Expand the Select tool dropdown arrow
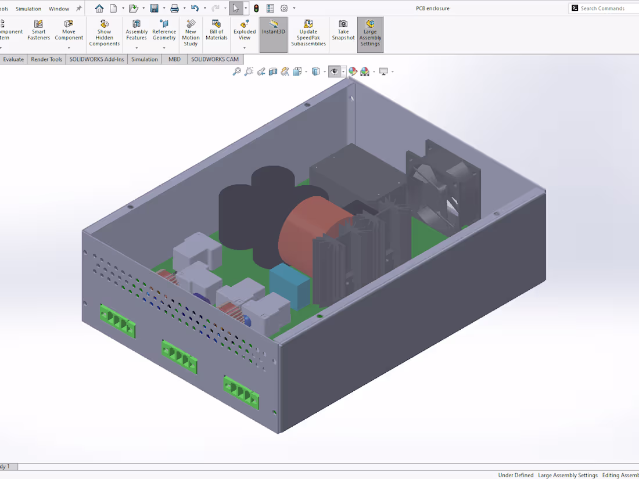 coord(245,8)
